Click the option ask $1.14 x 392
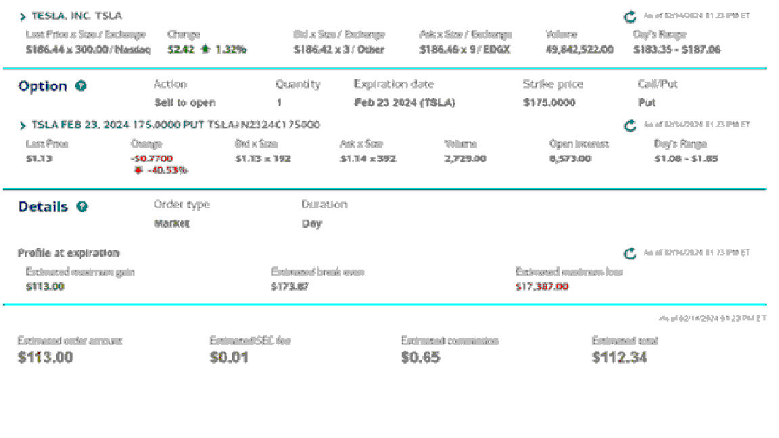The height and width of the screenshot is (438, 779). [368, 159]
